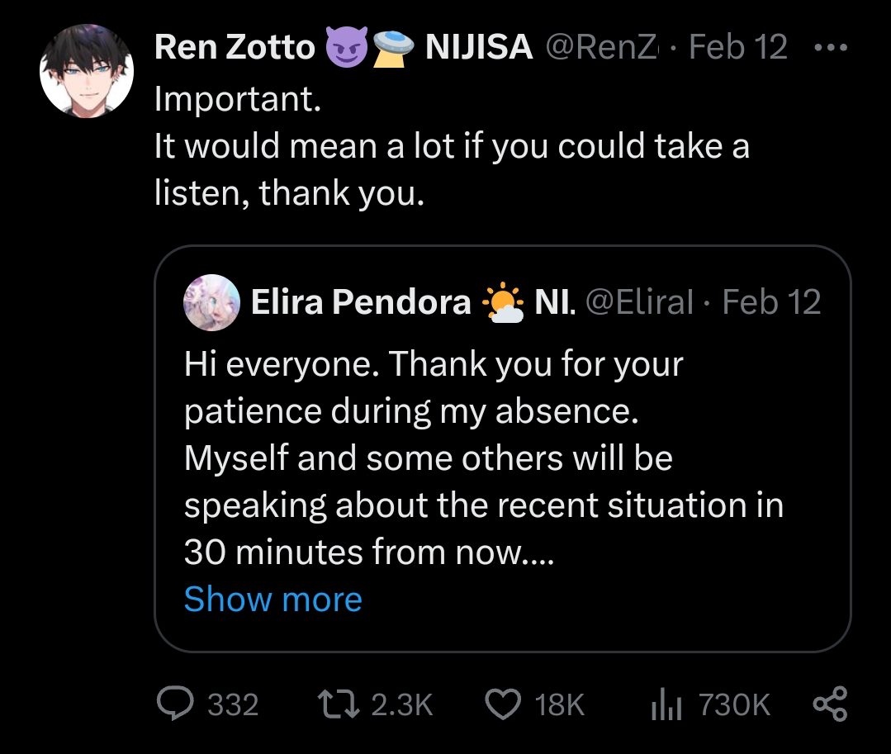Open the @Eliral handle in quoted tweet
Image resolution: width=891 pixels, height=754 pixels.
pos(639,303)
